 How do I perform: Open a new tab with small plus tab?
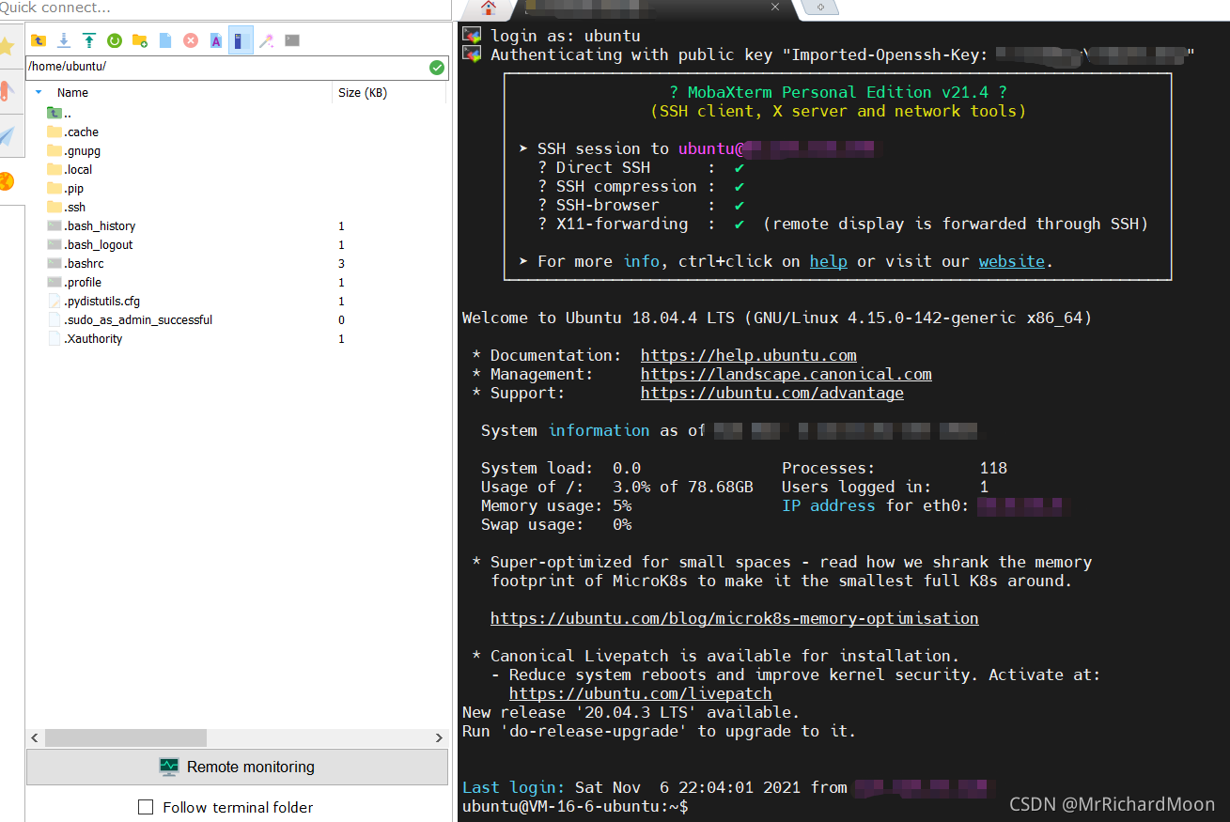[x=820, y=8]
